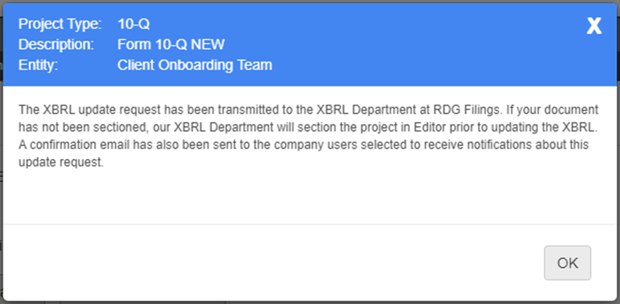Viewport: 620px width, 304px height.
Task: Click the "Entity:" label in header
Action: (x=39, y=65)
